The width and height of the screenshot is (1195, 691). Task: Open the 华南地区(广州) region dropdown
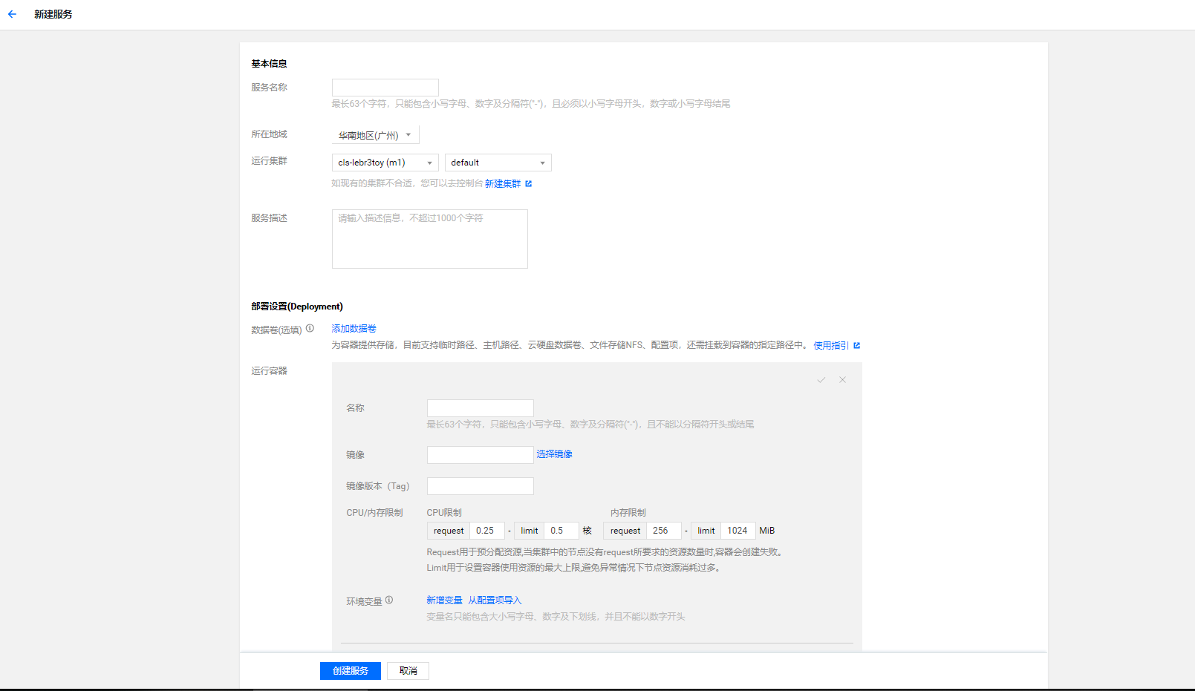[x=375, y=135]
